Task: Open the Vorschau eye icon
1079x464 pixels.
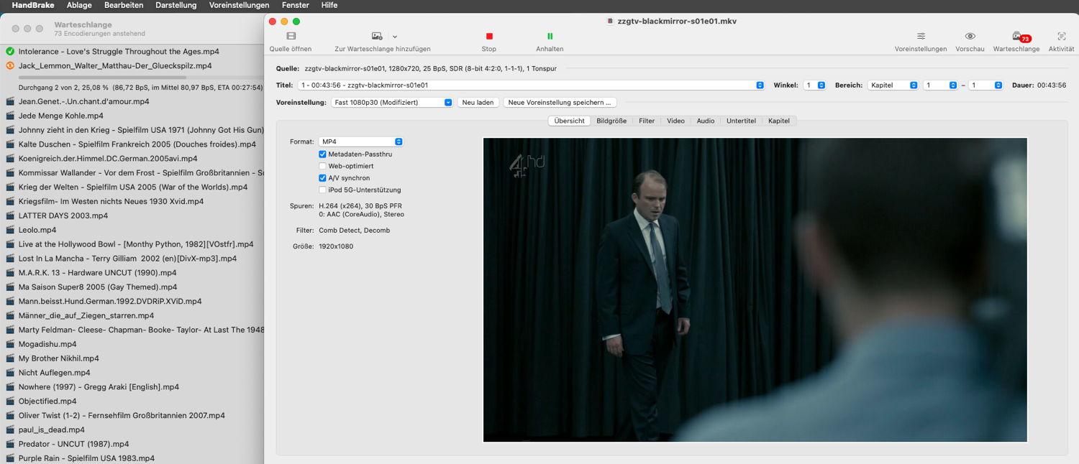Action: coord(970,36)
